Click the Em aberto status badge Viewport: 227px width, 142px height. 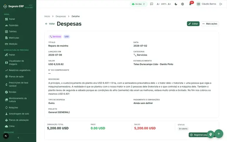pos(183,129)
